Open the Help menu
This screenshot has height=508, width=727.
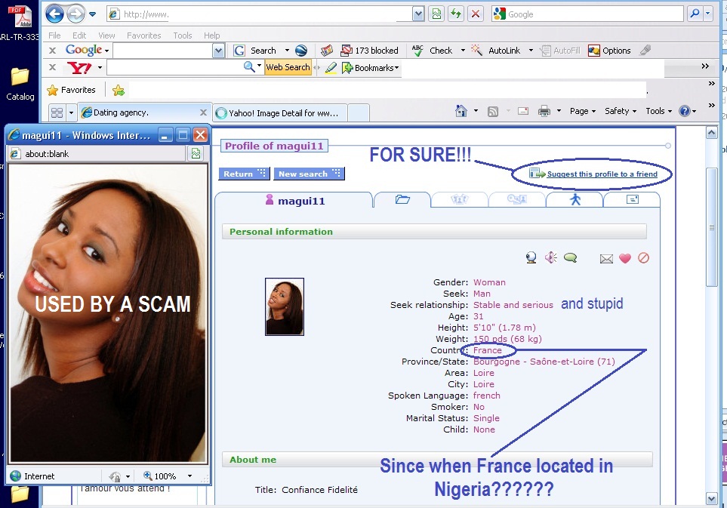point(211,35)
